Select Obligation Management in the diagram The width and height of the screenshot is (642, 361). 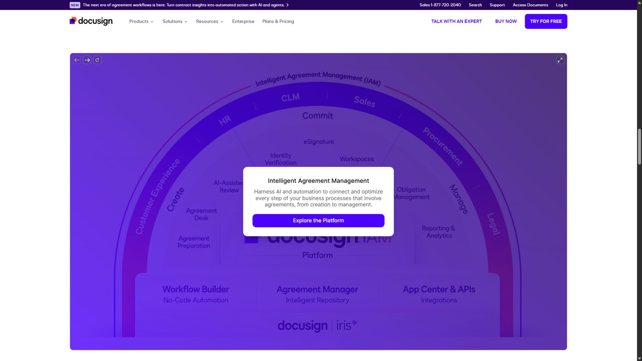412,193
